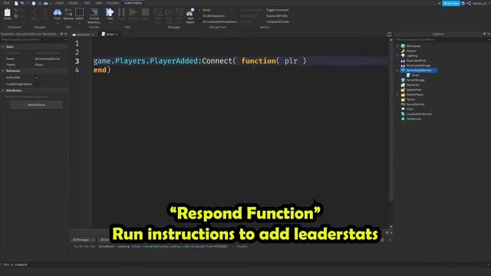
Task: Select Script under ServerScriptService
Action: tap(415, 75)
